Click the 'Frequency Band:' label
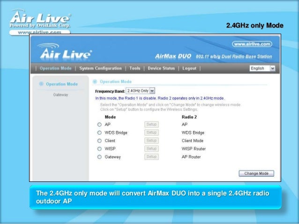This screenshot has height=224, width=299. [x=110, y=91]
